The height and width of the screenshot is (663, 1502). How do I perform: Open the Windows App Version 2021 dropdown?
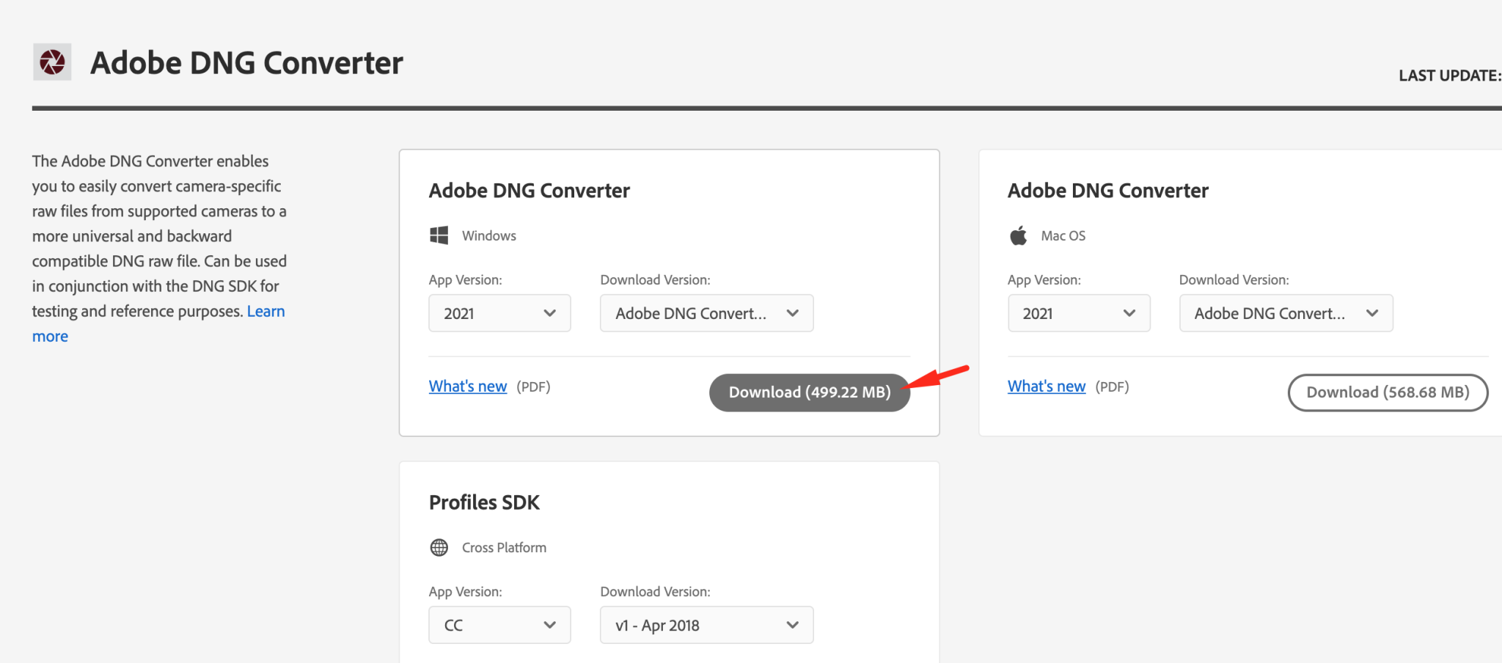click(x=499, y=313)
